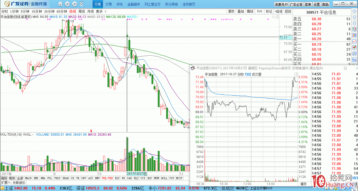The height and width of the screenshot is (191, 358).
Task: Open the 模板 template menu
Action: 12,178
